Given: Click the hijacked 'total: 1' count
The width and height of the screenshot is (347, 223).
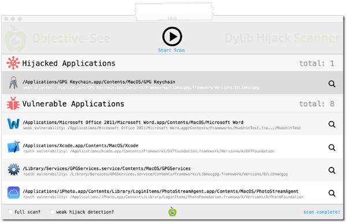Looking at the screenshot, I should pyautogui.click(x=317, y=63).
